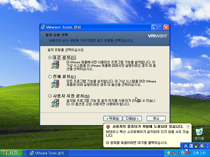Image resolution: width=210 pixels, height=157 pixels.
Task: Choose the 사용자 지정 설치 (Custom) radio button
Action: (x=50, y=96)
